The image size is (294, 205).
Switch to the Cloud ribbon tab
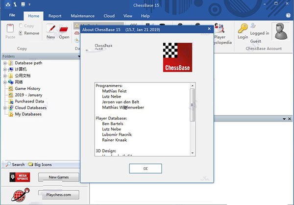click(x=109, y=16)
